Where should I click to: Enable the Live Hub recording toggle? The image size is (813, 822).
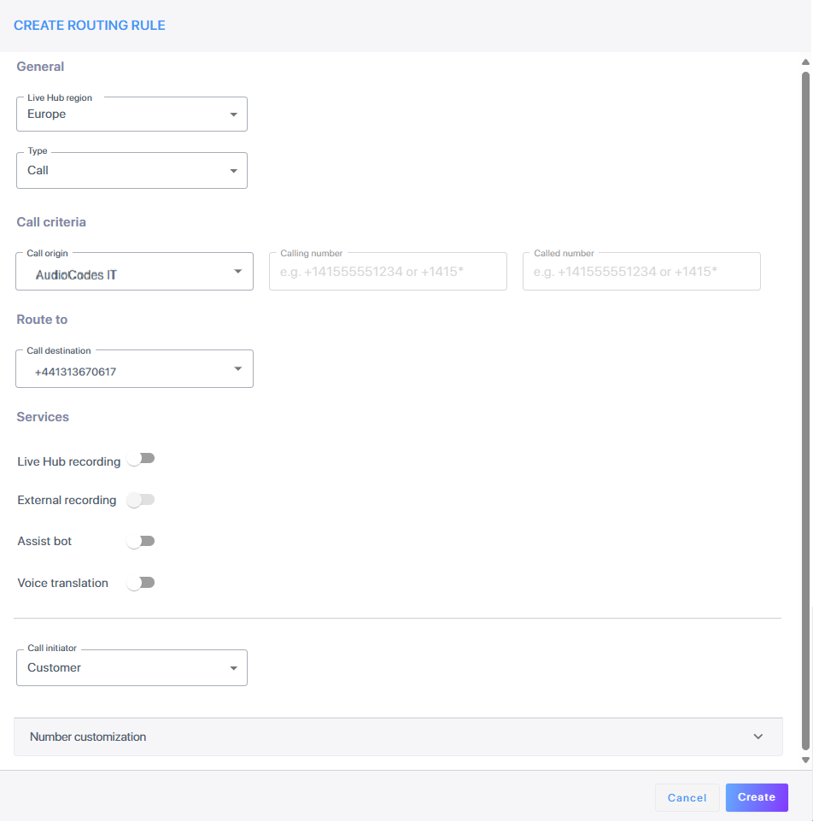coord(140,459)
